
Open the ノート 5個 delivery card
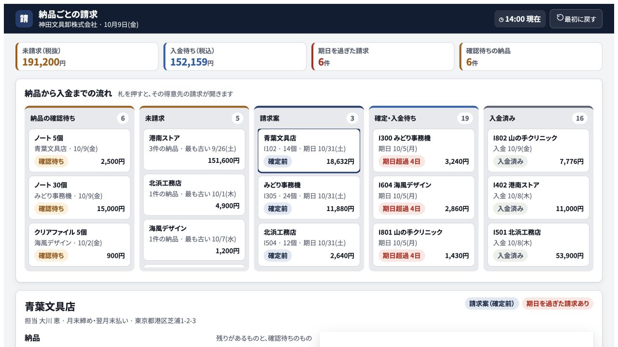pyautogui.click(x=80, y=150)
